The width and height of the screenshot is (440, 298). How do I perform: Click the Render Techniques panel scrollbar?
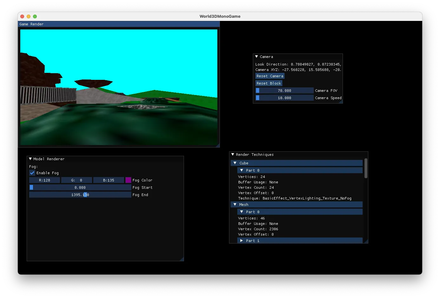coord(366,168)
